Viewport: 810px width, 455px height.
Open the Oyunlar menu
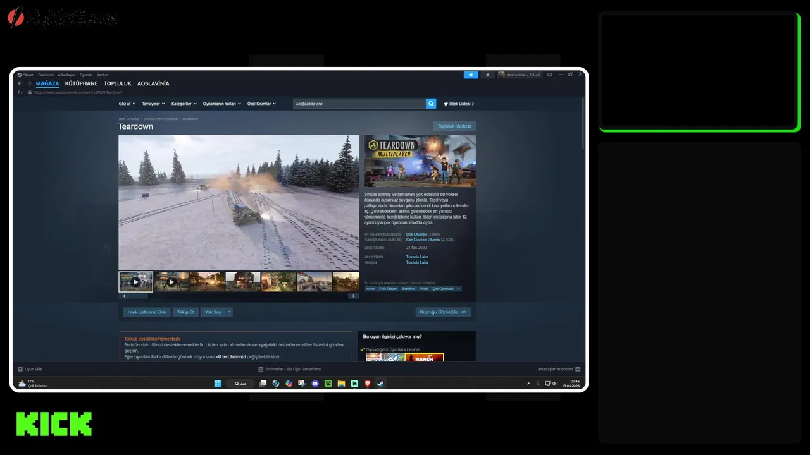pos(86,75)
